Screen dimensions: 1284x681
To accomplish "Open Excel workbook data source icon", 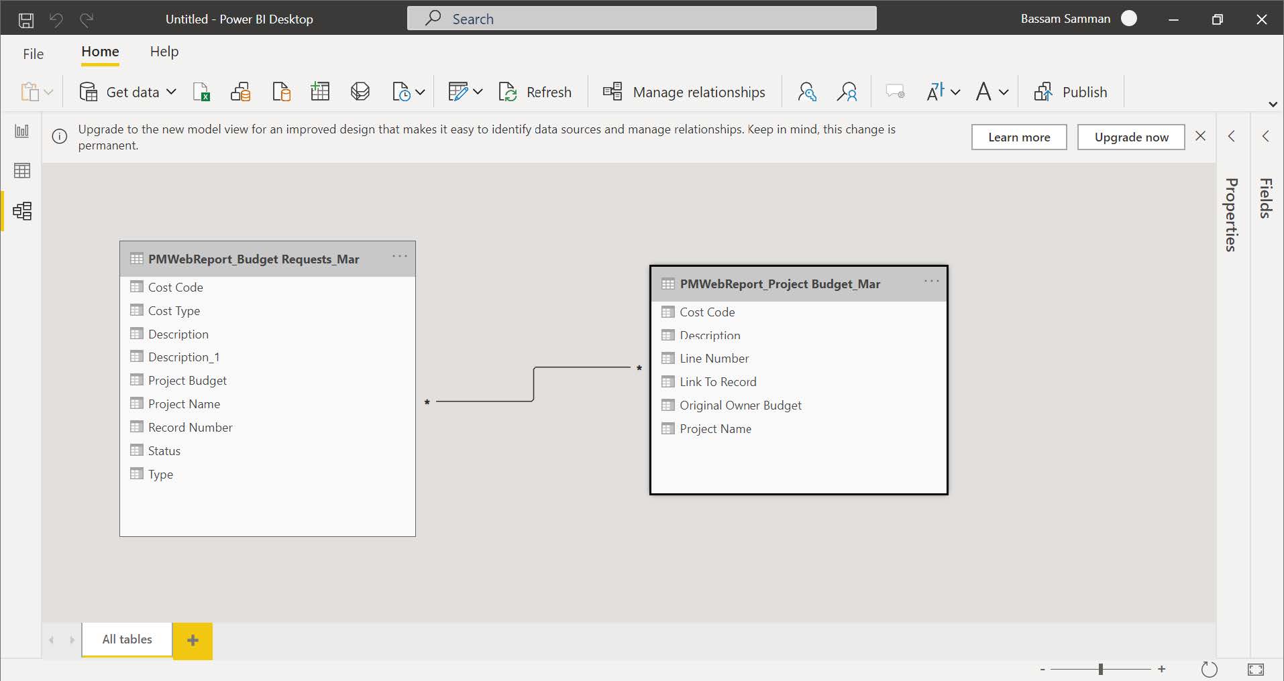I will [x=201, y=92].
